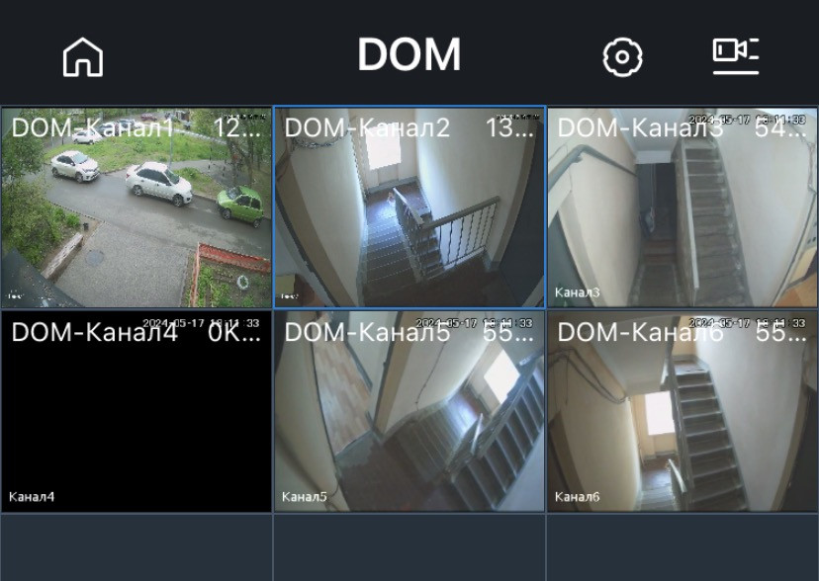
Task: Click the DOM-Канал1 channel label
Action: (x=92, y=127)
